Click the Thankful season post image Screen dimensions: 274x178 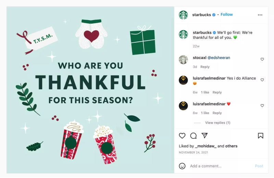coord(90,90)
